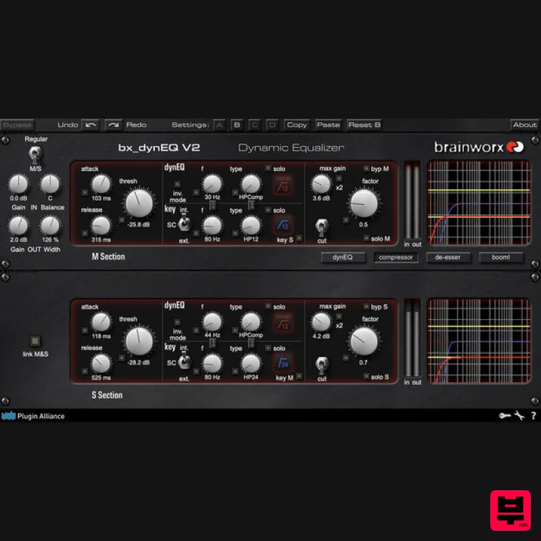Select settings slot B
This screenshot has height=541, width=541.
(236, 124)
